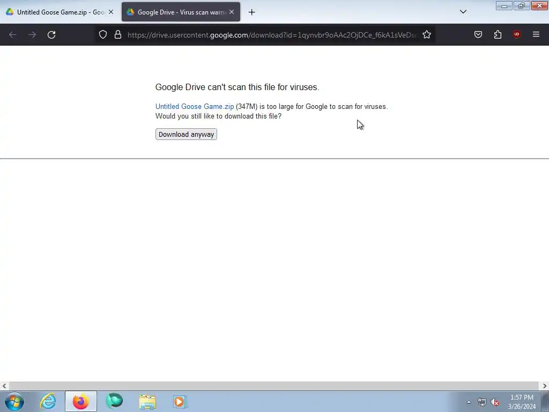Image resolution: width=549 pixels, height=412 pixels.
Task: Open the uBlock Origin extension popup
Action: pos(516,34)
